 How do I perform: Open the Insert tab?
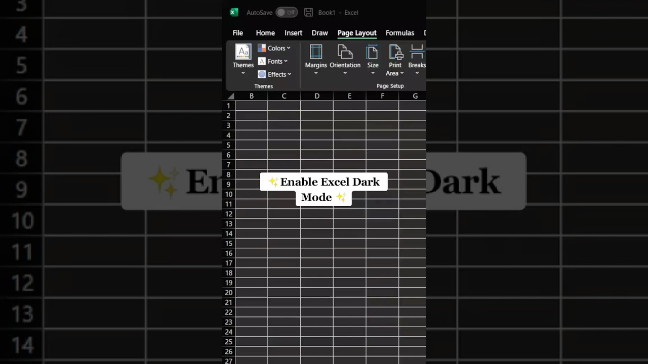coord(293,33)
